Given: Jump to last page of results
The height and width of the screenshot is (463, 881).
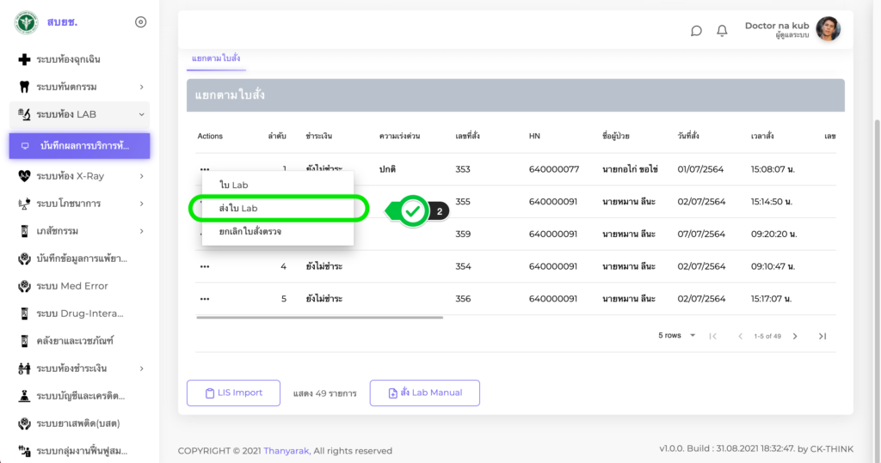Looking at the screenshot, I should [822, 336].
